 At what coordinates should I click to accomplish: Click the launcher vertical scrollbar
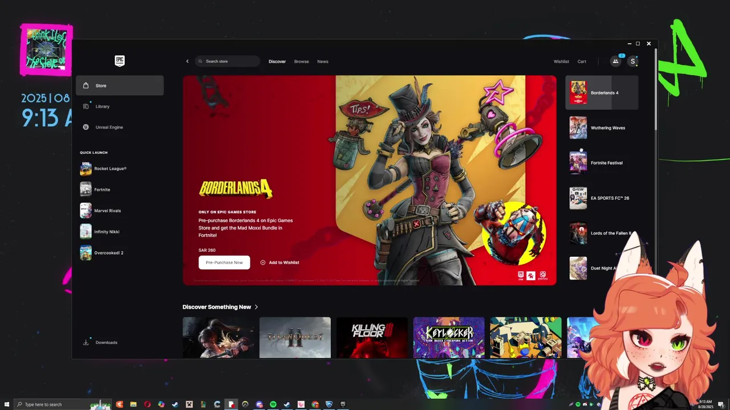[x=656, y=88]
